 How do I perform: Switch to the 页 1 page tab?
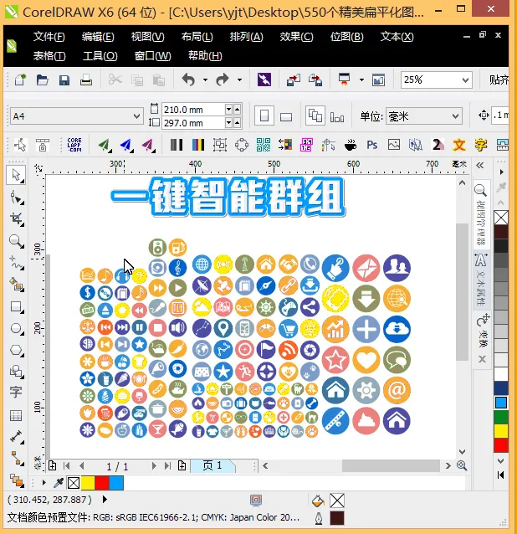[212, 465]
